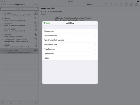Select Tumblr.com blog type
The width and height of the screenshot is (140, 105).
click(70, 54)
